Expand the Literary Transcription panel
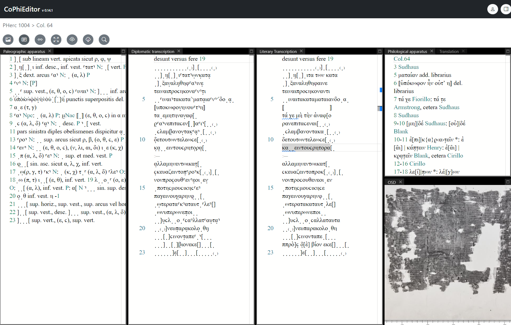511x325 pixels. tap(380, 51)
